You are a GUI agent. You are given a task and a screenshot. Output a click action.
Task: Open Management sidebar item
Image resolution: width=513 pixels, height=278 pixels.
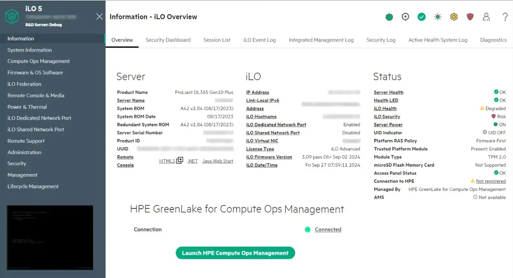(22, 175)
